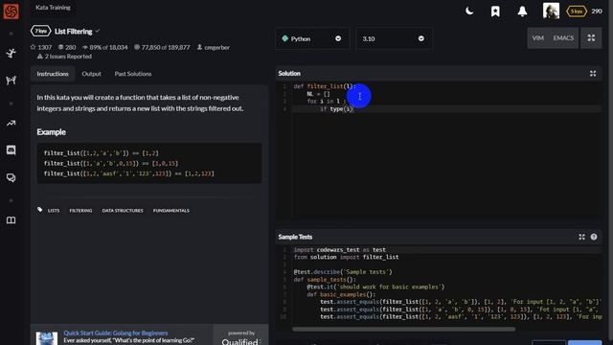
Task: Switch to the Past Solutions tab
Action: click(133, 74)
